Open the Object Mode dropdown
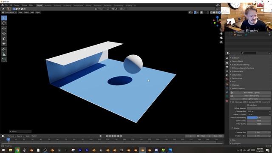 coord(9,12)
